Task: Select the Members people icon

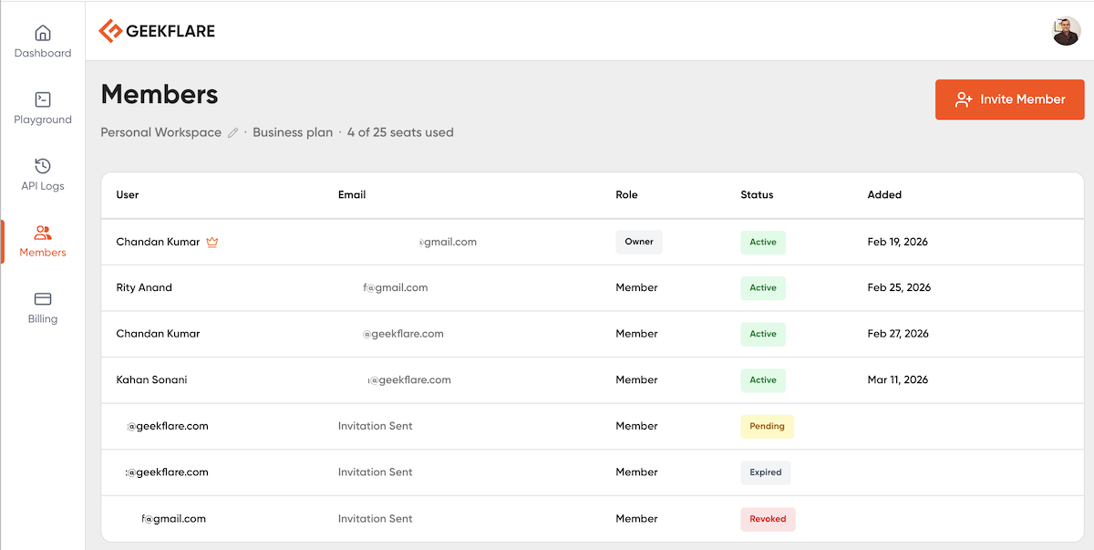Action: [43, 233]
